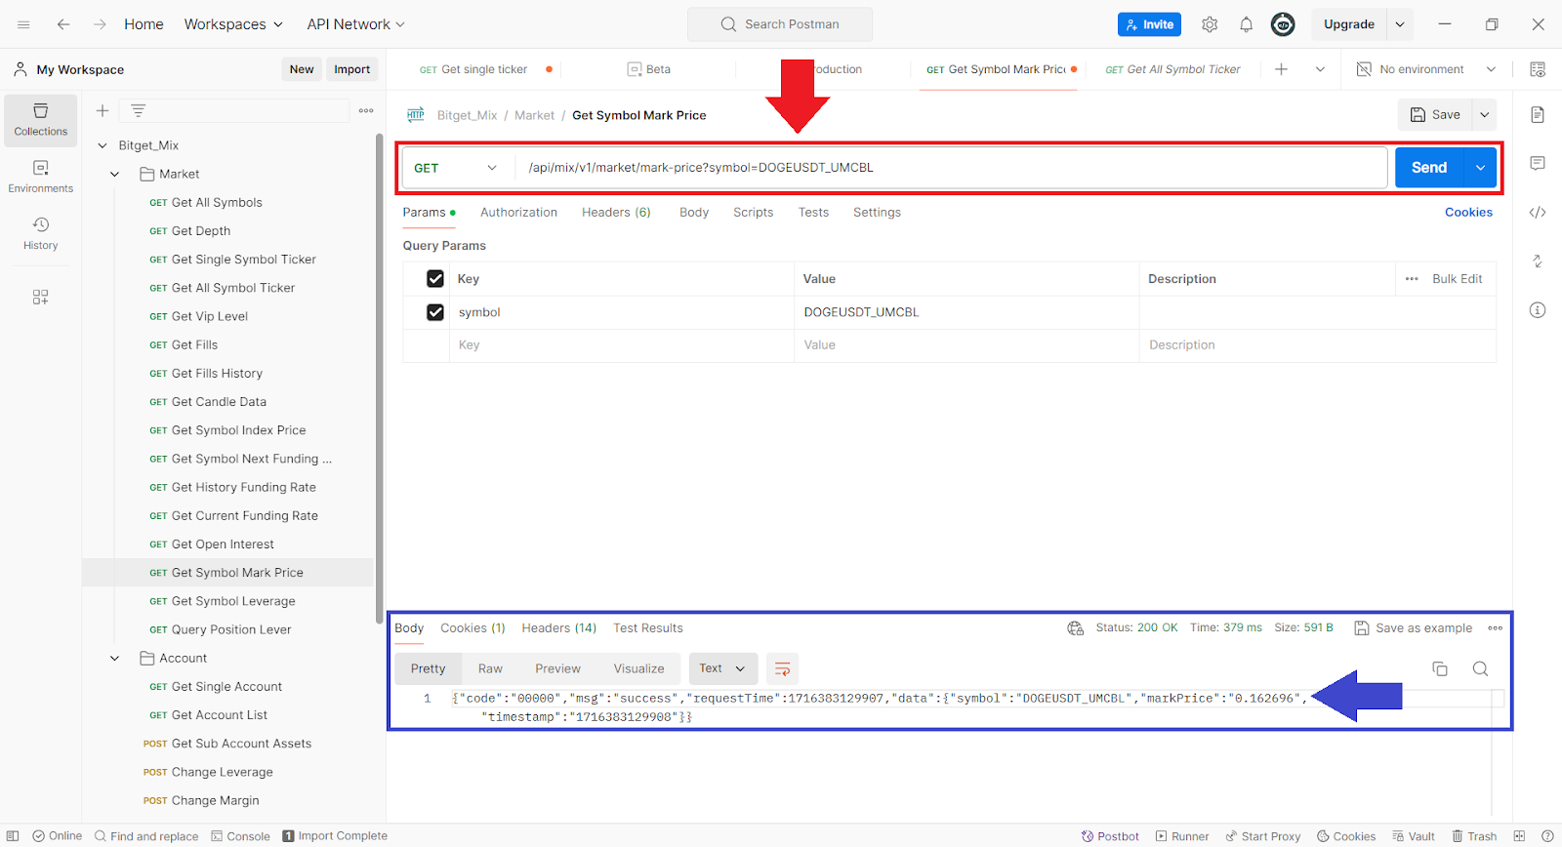Click the request URL input field
This screenshot has width=1562, height=847.
[x=953, y=168]
